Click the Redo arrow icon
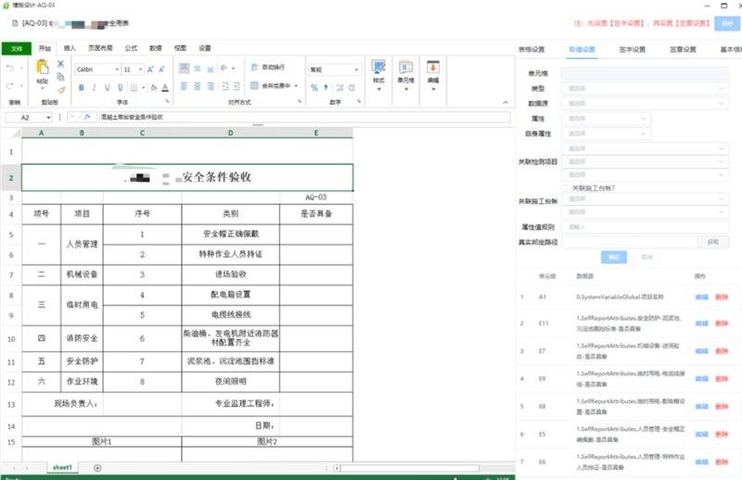742x480 pixels. click(x=10, y=85)
